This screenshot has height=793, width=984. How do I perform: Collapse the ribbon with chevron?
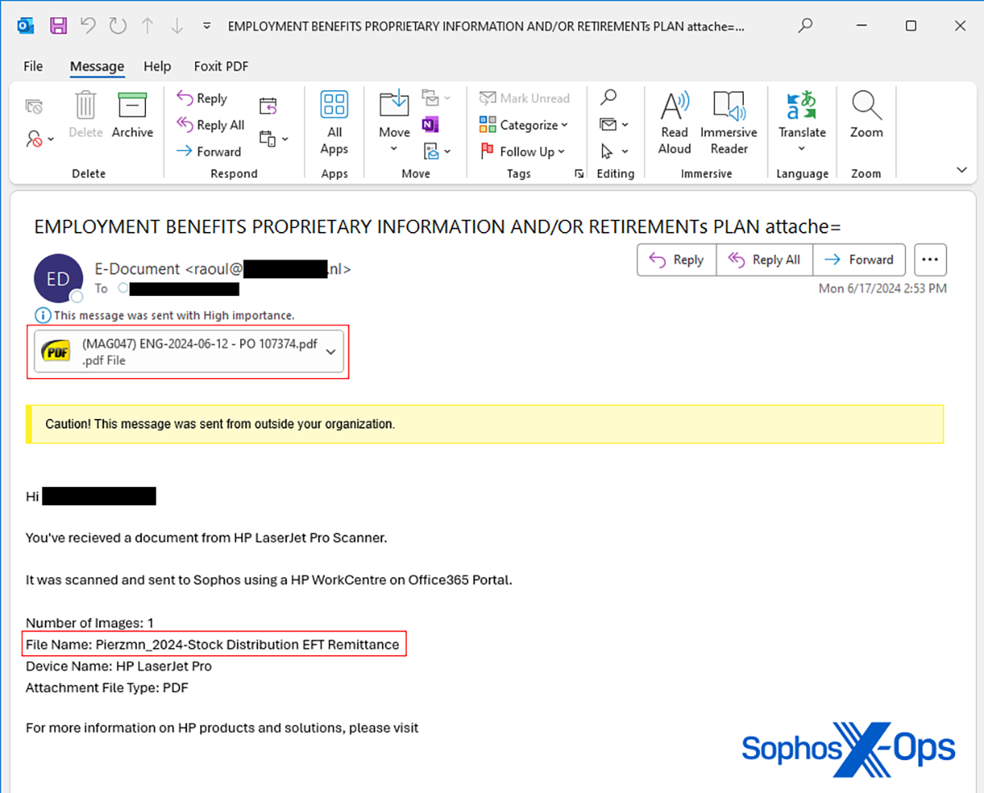[x=963, y=170]
